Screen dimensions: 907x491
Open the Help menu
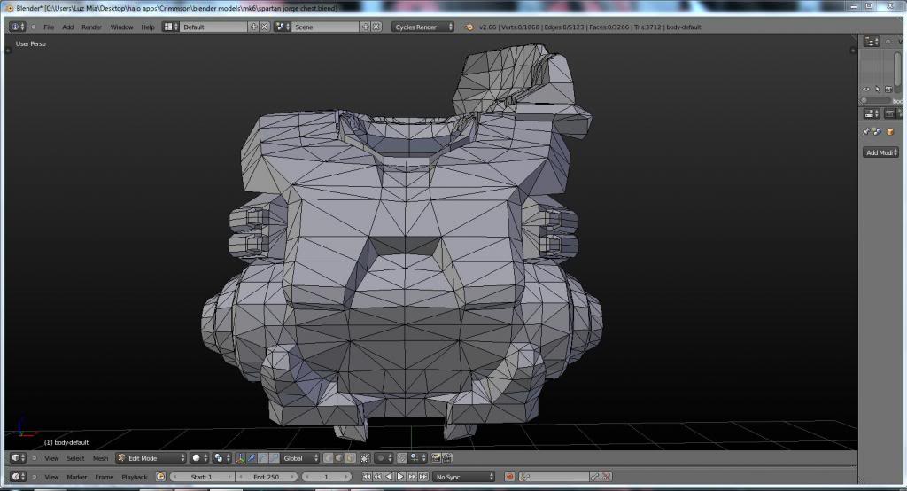tap(148, 27)
